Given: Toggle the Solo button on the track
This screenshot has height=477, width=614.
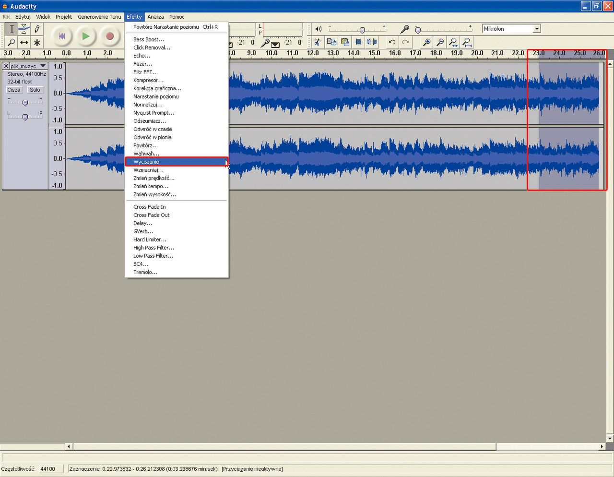Looking at the screenshot, I should tap(35, 90).
